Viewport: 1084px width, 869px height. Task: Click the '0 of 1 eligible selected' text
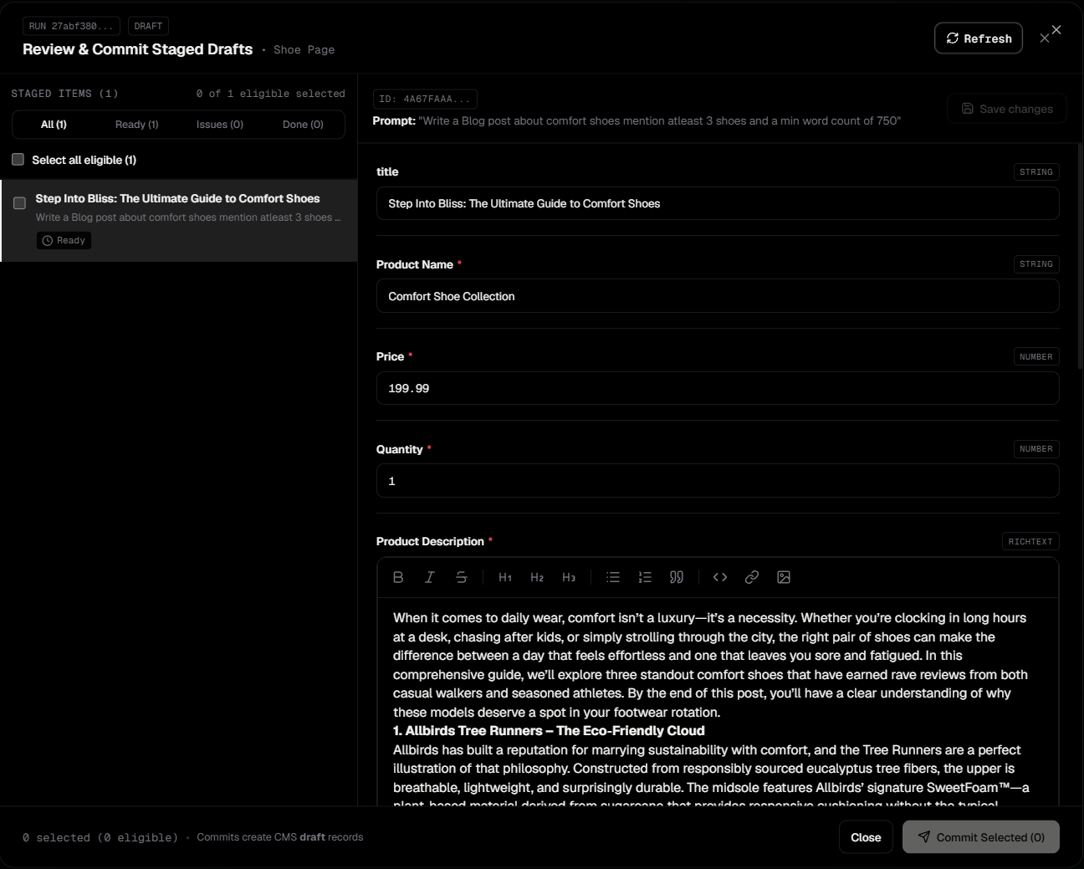271,94
